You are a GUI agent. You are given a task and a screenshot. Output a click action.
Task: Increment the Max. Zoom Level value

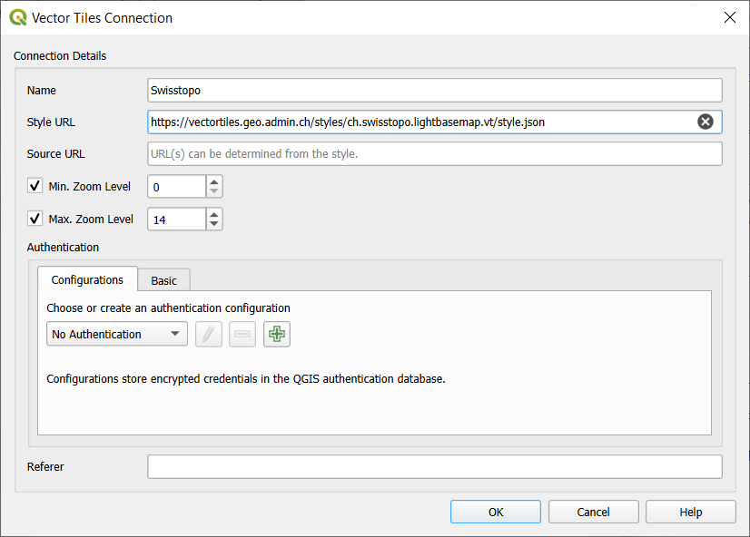point(213,214)
